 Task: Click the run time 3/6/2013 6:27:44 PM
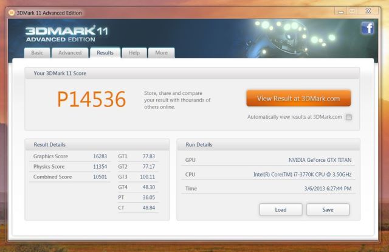(x=328, y=189)
